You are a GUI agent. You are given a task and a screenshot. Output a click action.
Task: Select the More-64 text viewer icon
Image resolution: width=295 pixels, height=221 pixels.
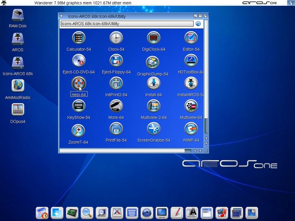116,106
